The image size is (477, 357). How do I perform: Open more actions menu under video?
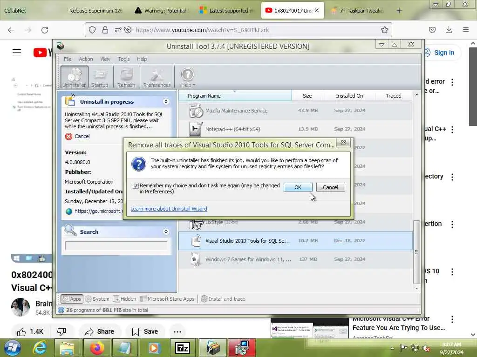(x=177, y=332)
